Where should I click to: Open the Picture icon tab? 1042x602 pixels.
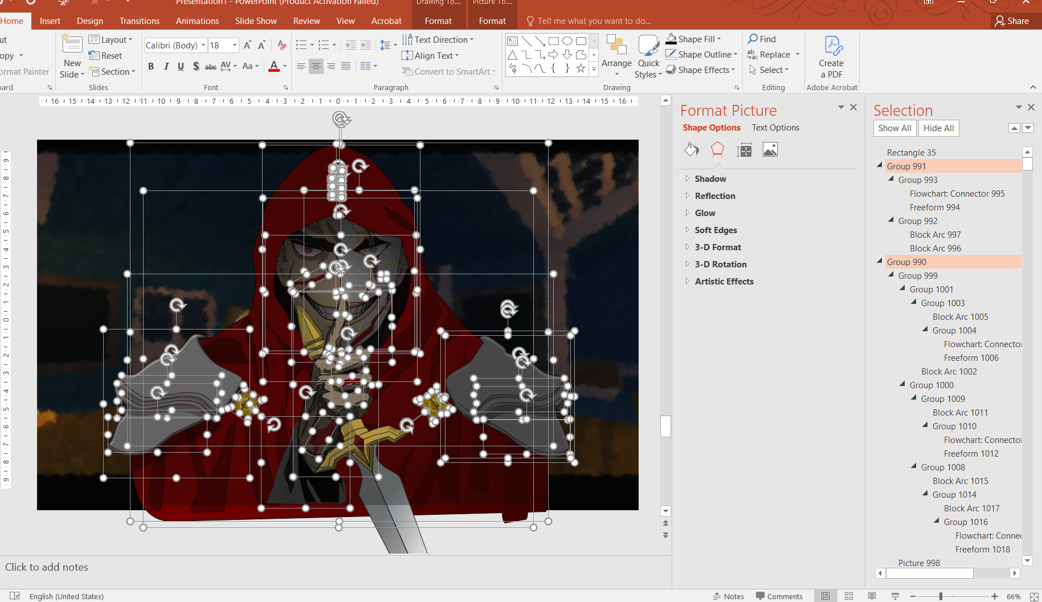(x=770, y=150)
